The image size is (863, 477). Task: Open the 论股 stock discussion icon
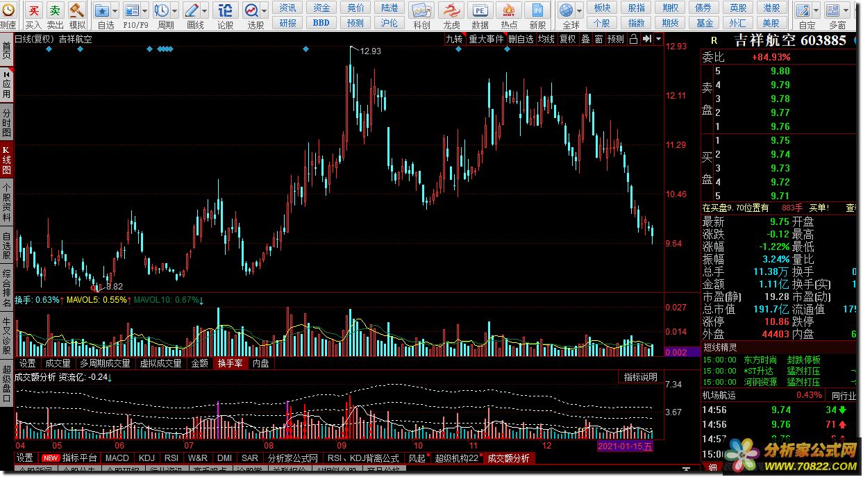tap(226, 10)
